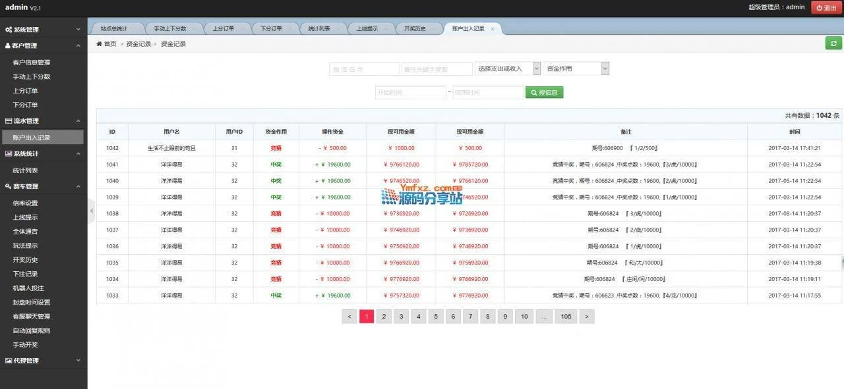
Task: Collapse the sidebar using the left-arrow handle
Action: 91,211
